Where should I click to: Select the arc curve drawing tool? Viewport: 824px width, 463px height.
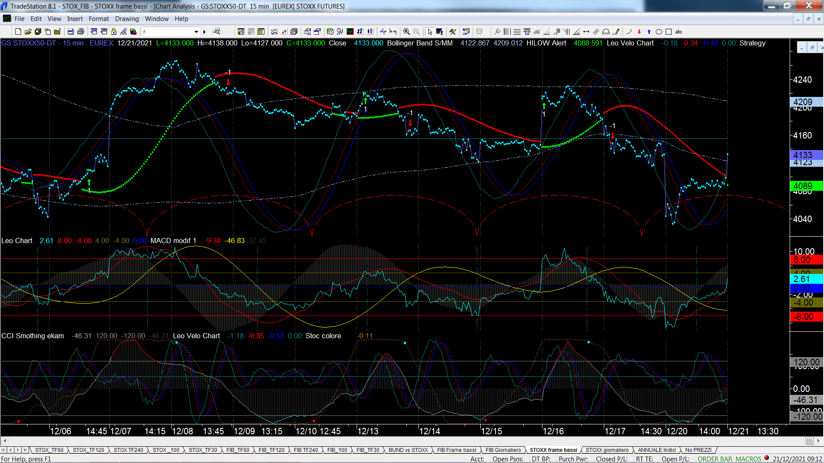pyautogui.click(x=629, y=31)
